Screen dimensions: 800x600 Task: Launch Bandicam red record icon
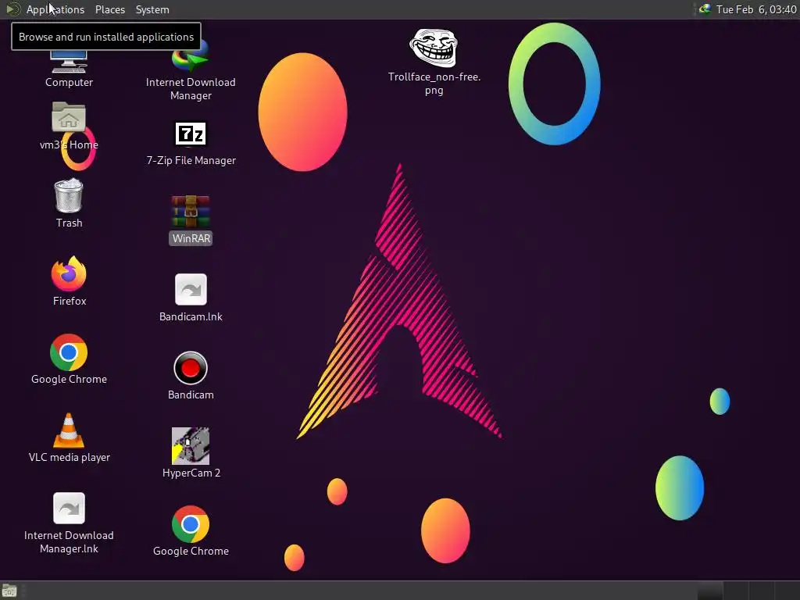[x=191, y=367]
